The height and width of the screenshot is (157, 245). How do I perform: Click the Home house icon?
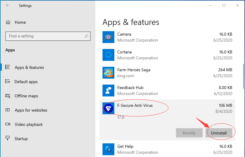pos(8,22)
